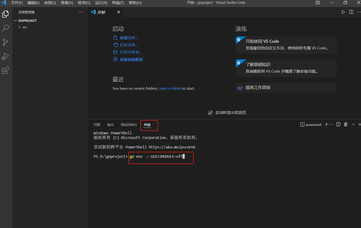
Task: Click the folder icon beside 打开文件夹
Action: pos(115,52)
